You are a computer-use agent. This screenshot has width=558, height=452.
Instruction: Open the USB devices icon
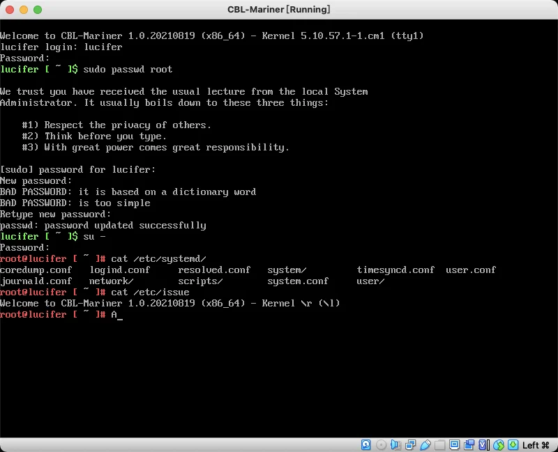tap(425, 445)
